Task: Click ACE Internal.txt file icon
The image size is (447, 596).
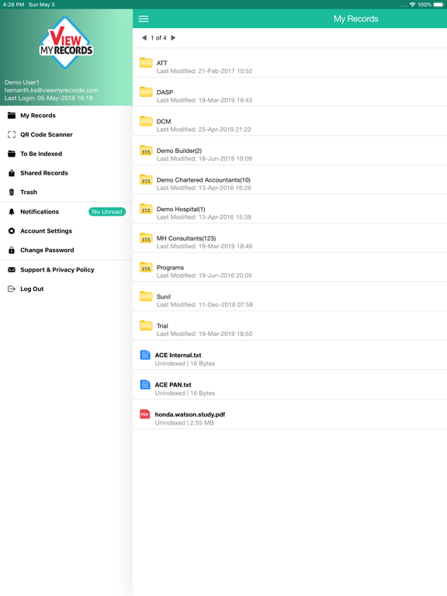Action: pyautogui.click(x=145, y=355)
